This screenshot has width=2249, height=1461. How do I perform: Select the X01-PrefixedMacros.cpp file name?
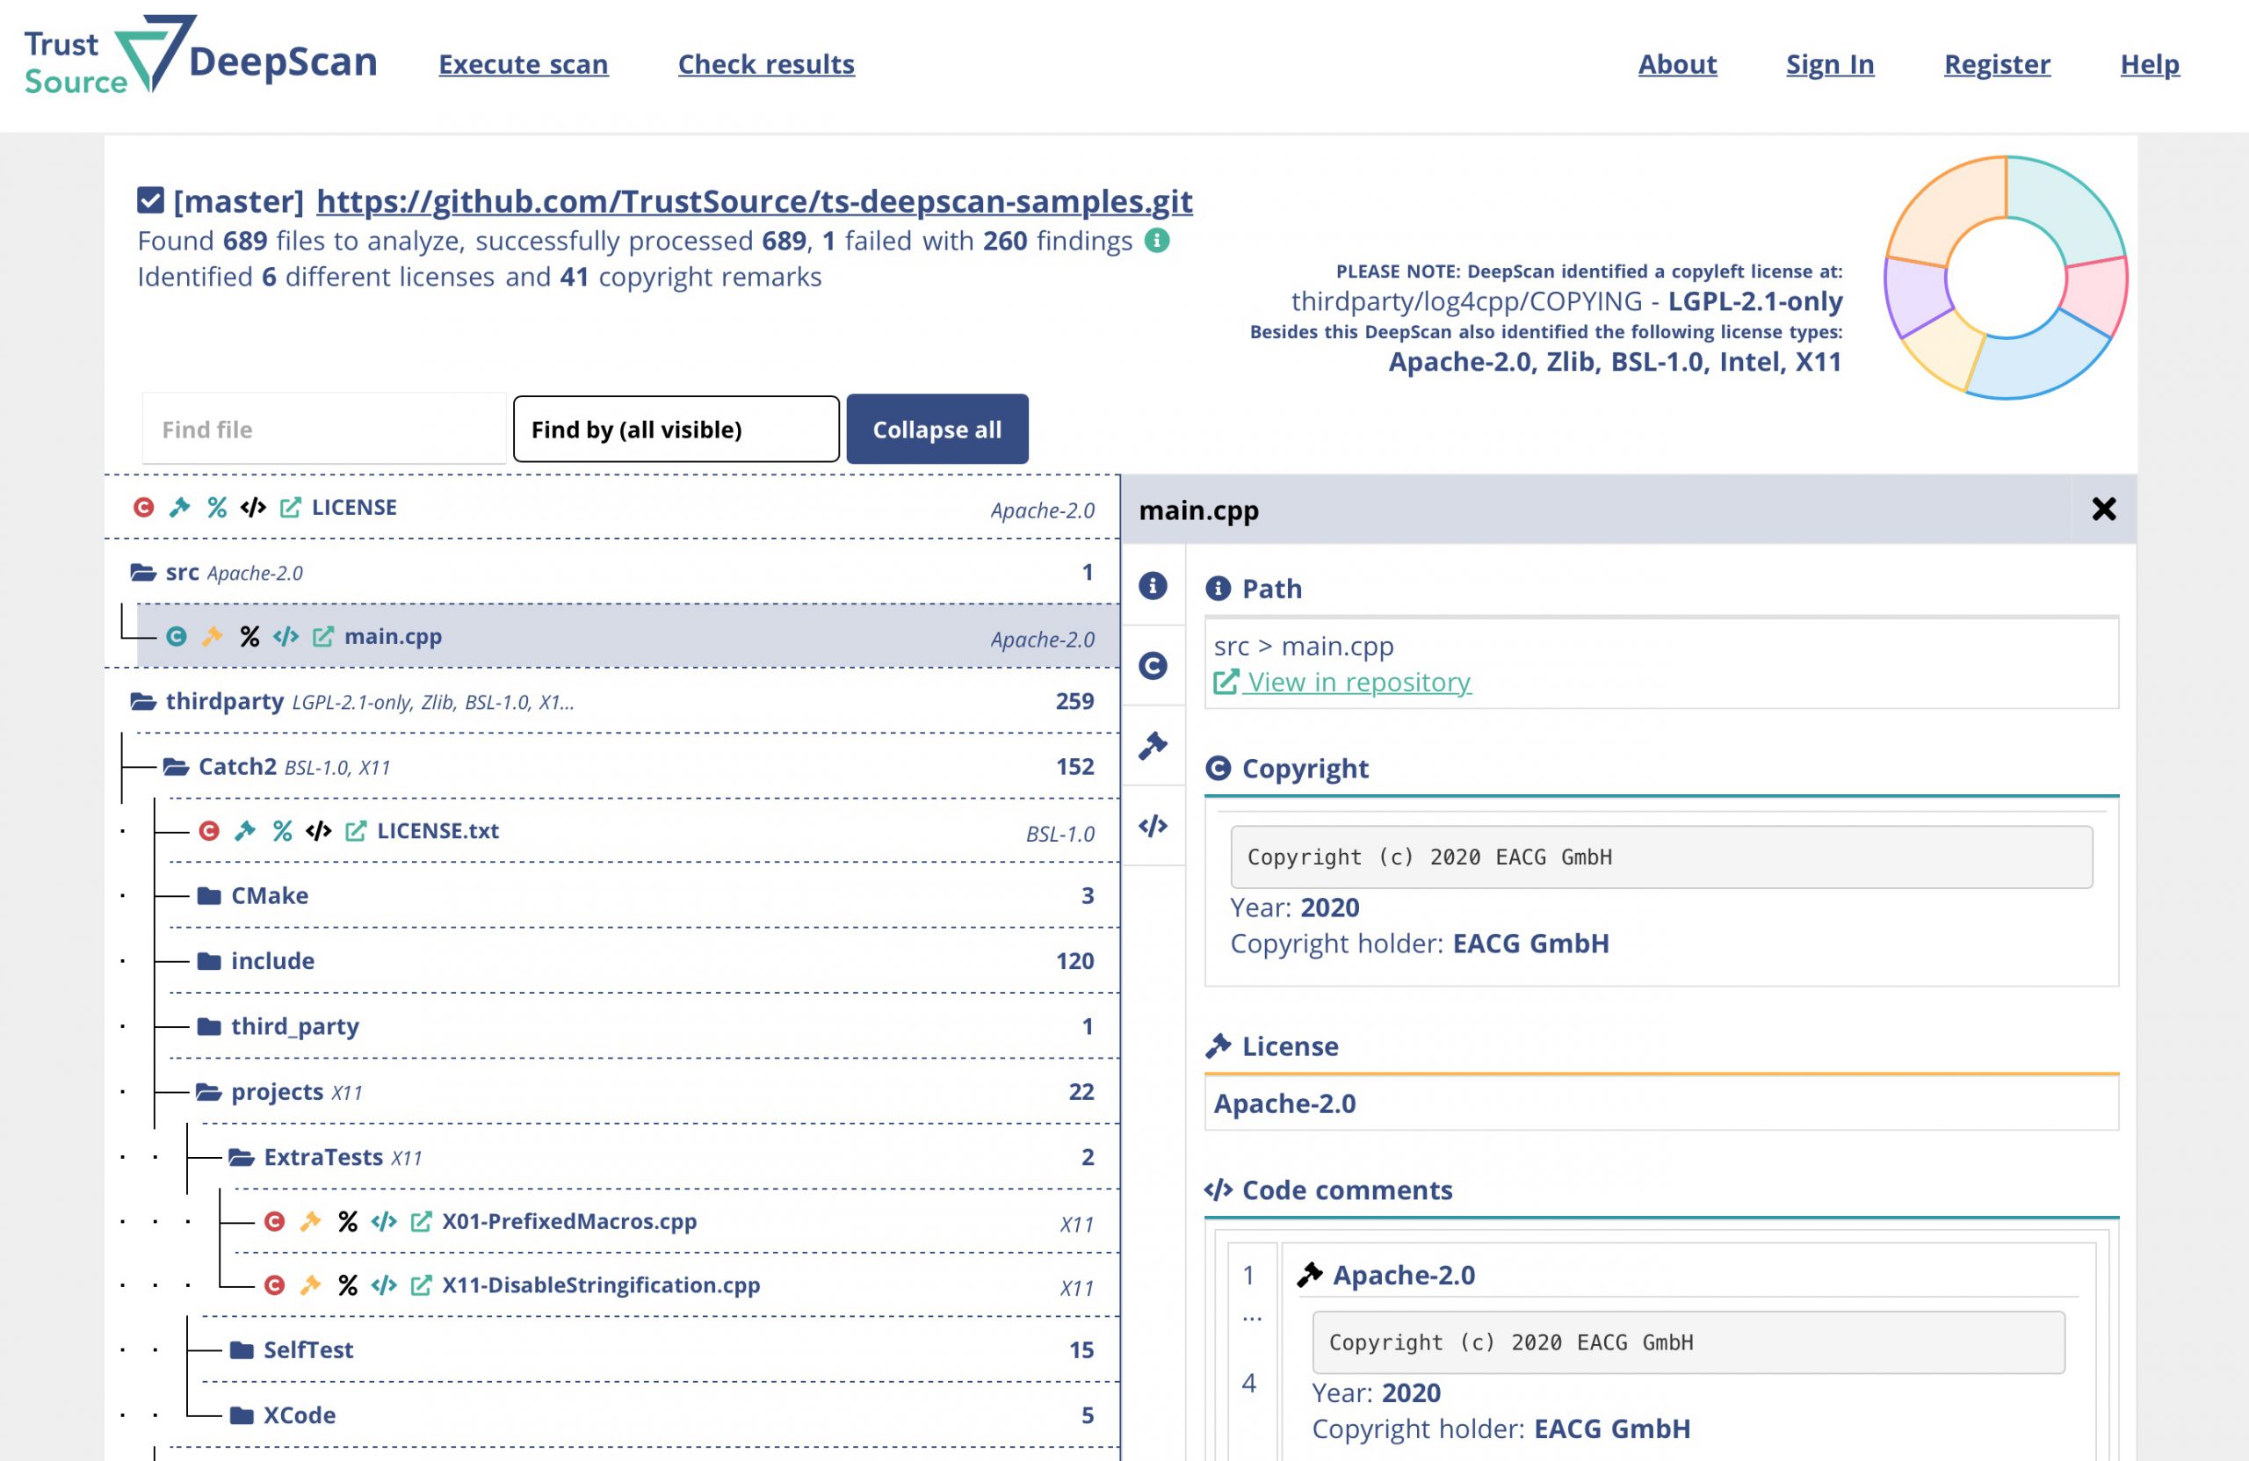(570, 1222)
